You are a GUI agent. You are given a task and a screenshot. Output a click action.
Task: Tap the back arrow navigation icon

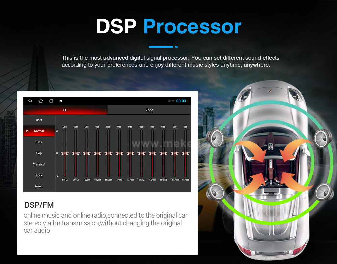[x=30, y=101]
